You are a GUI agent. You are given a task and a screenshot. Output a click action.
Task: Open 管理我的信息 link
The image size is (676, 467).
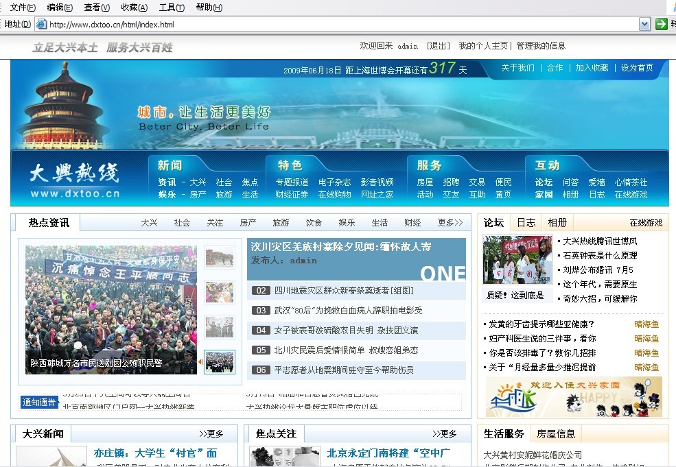coord(541,46)
